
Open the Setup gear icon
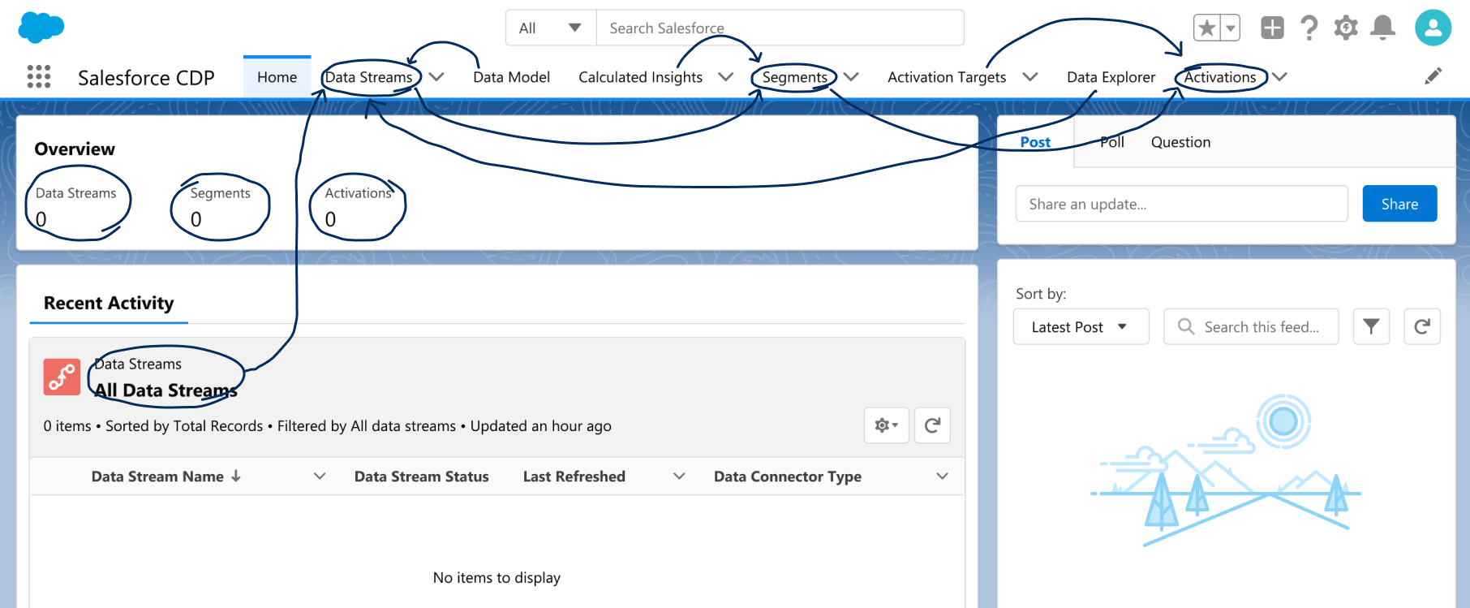pyautogui.click(x=1346, y=28)
